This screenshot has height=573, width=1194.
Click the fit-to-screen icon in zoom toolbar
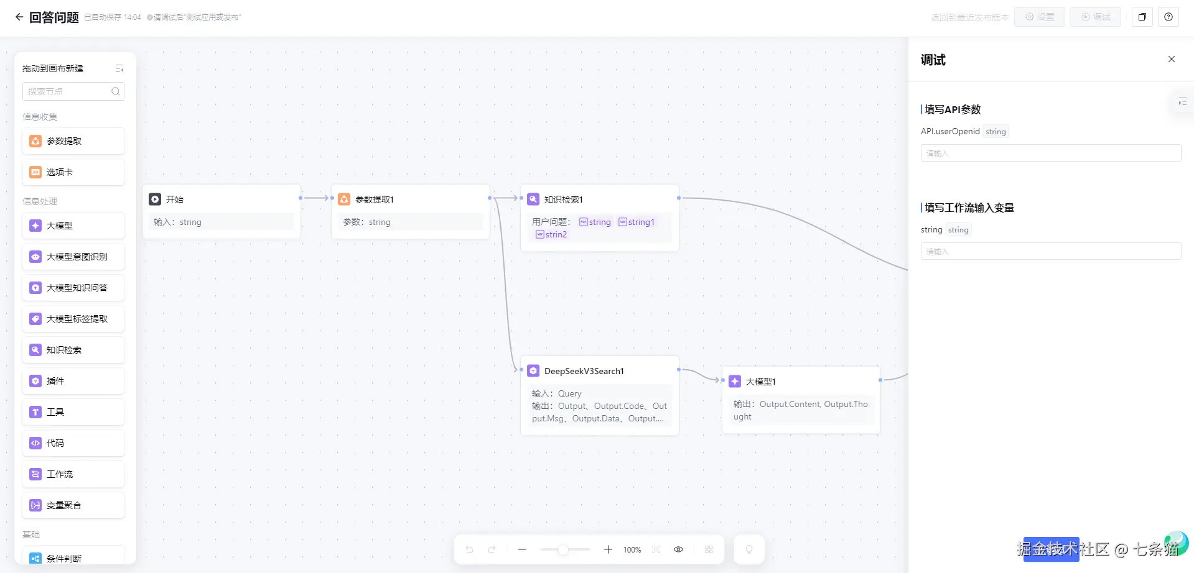point(656,549)
